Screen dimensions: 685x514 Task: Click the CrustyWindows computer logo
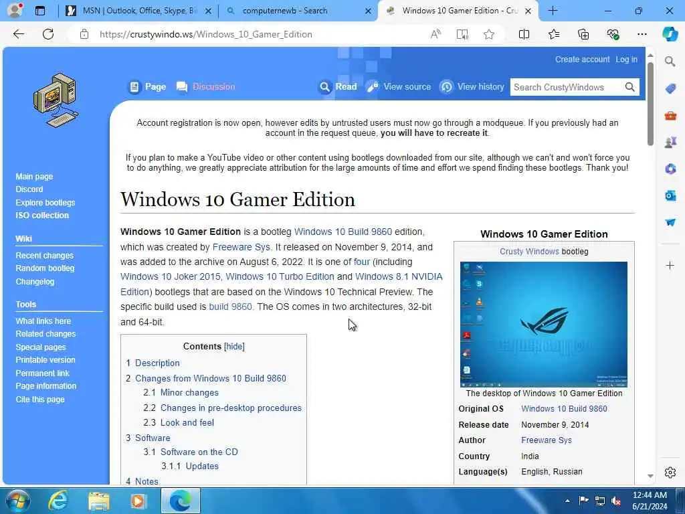point(56,100)
